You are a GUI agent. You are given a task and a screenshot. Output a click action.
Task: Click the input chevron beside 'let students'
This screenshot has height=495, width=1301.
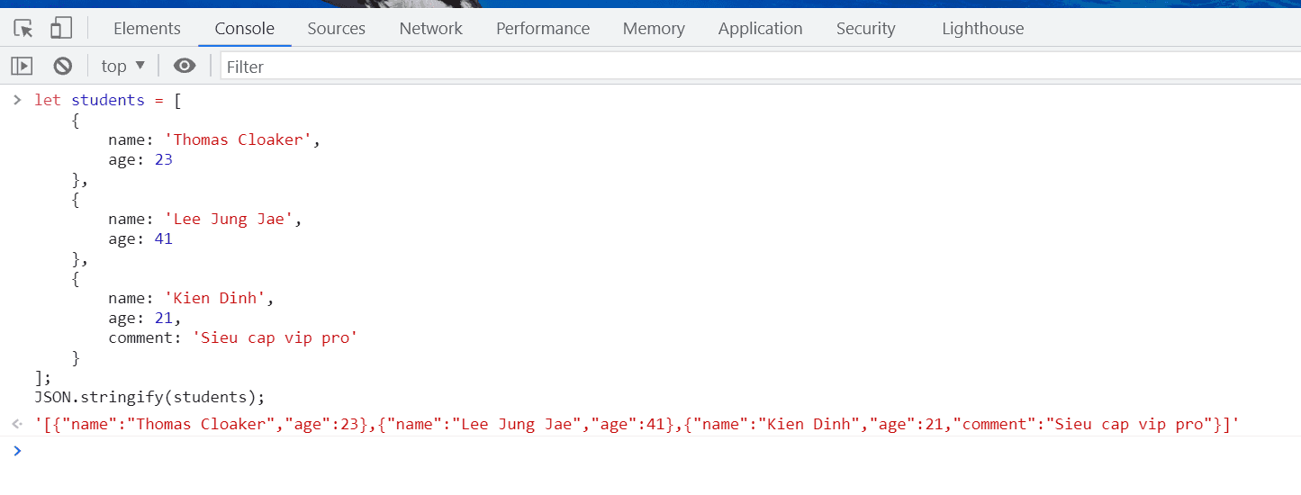point(16,100)
